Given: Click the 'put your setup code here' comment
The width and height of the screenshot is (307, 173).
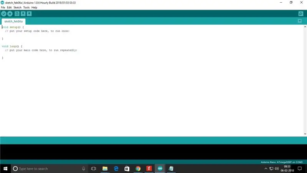Looking at the screenshot, I should 37,31.
